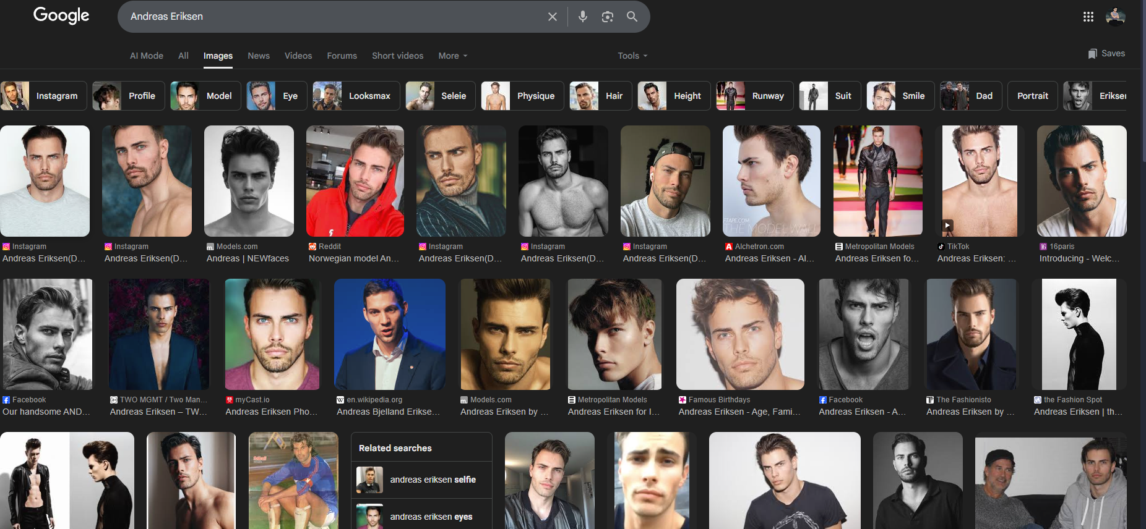1146x529 pixels.
Task: Open the Reddit red hoodie image result
Action: click(x=355, y=181)
